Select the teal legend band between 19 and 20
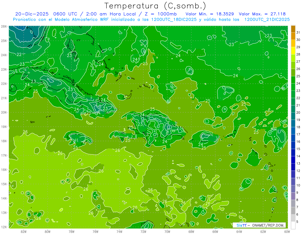305x235 pixels. point(293,116)
